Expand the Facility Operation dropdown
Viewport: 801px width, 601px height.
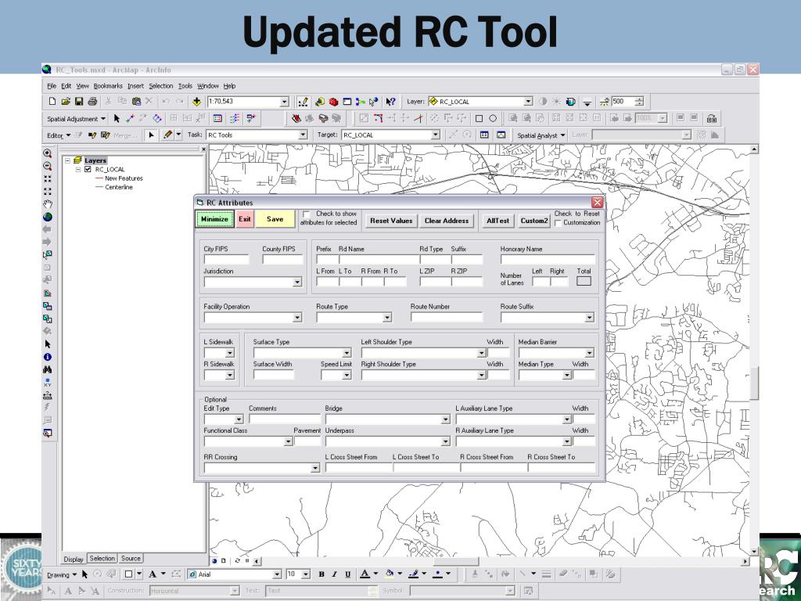pyautogui.click(x=297, y=318)
